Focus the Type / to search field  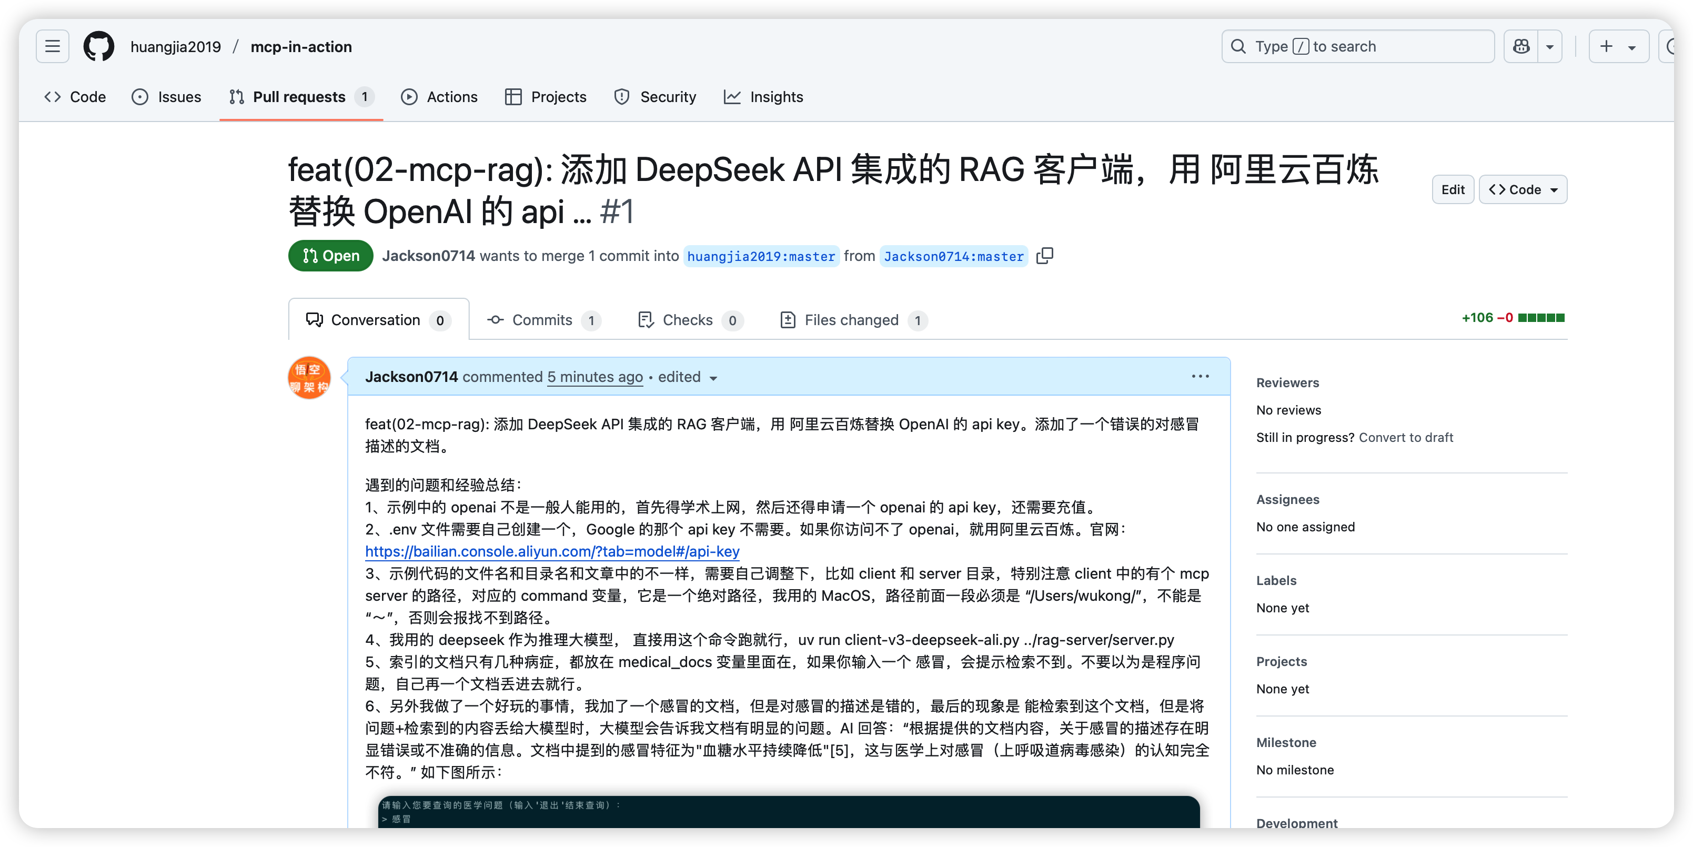tap(1357, 47)
